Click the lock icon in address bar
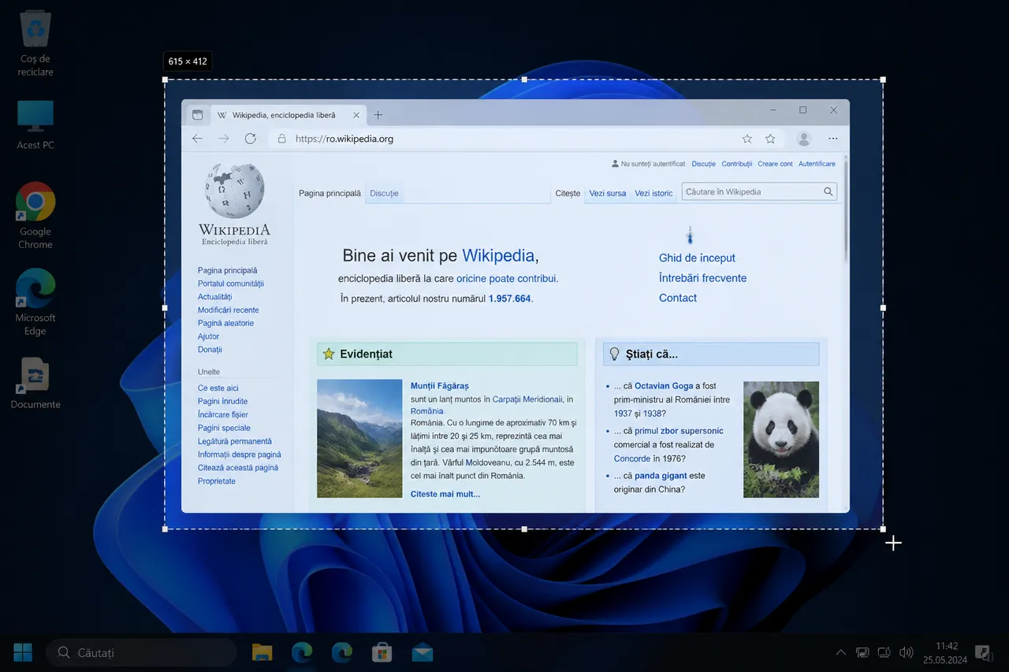This screenshot has height=672, width=1009. (281, 139)
